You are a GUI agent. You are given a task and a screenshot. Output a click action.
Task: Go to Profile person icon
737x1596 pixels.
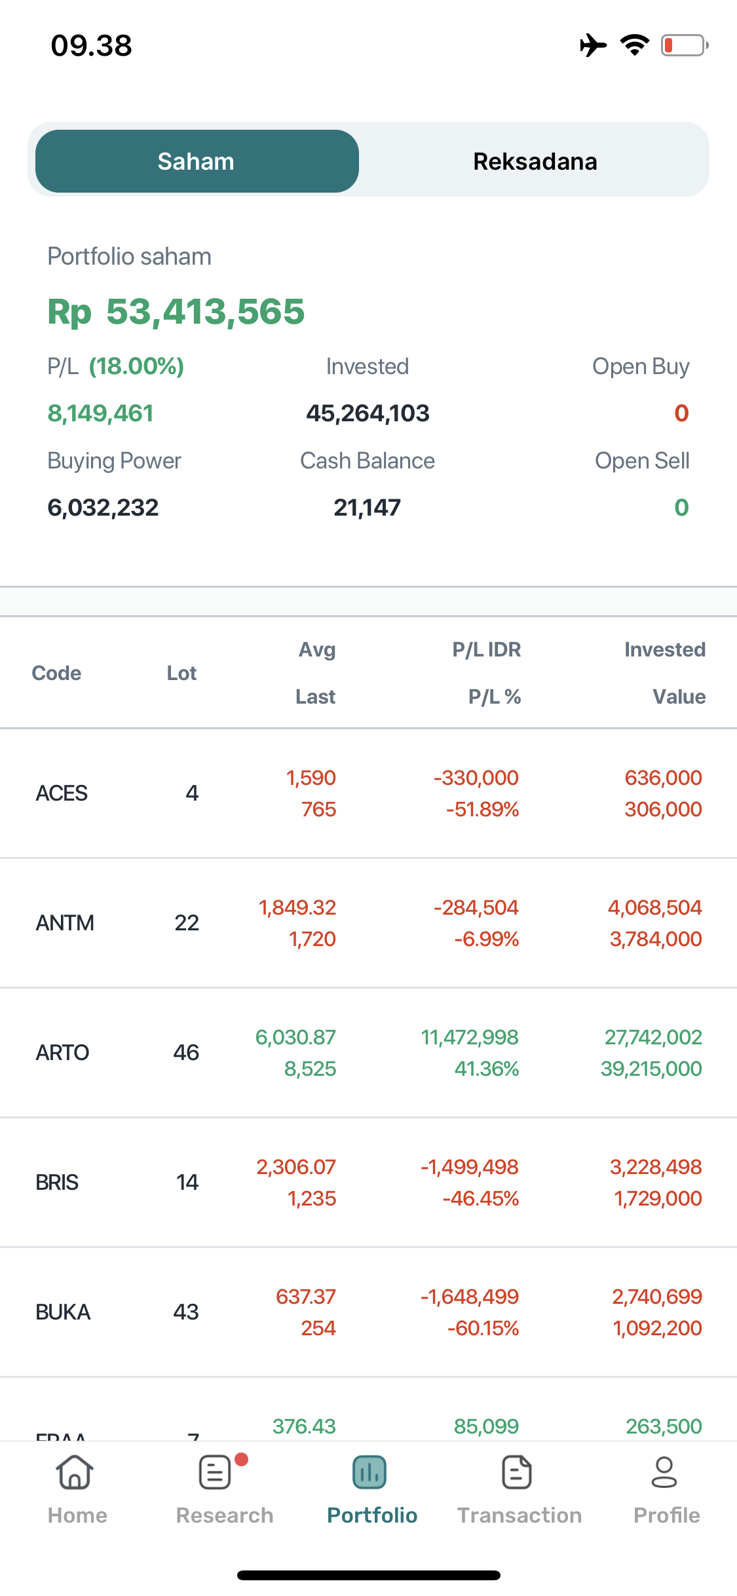click(x=664, y=1473)
